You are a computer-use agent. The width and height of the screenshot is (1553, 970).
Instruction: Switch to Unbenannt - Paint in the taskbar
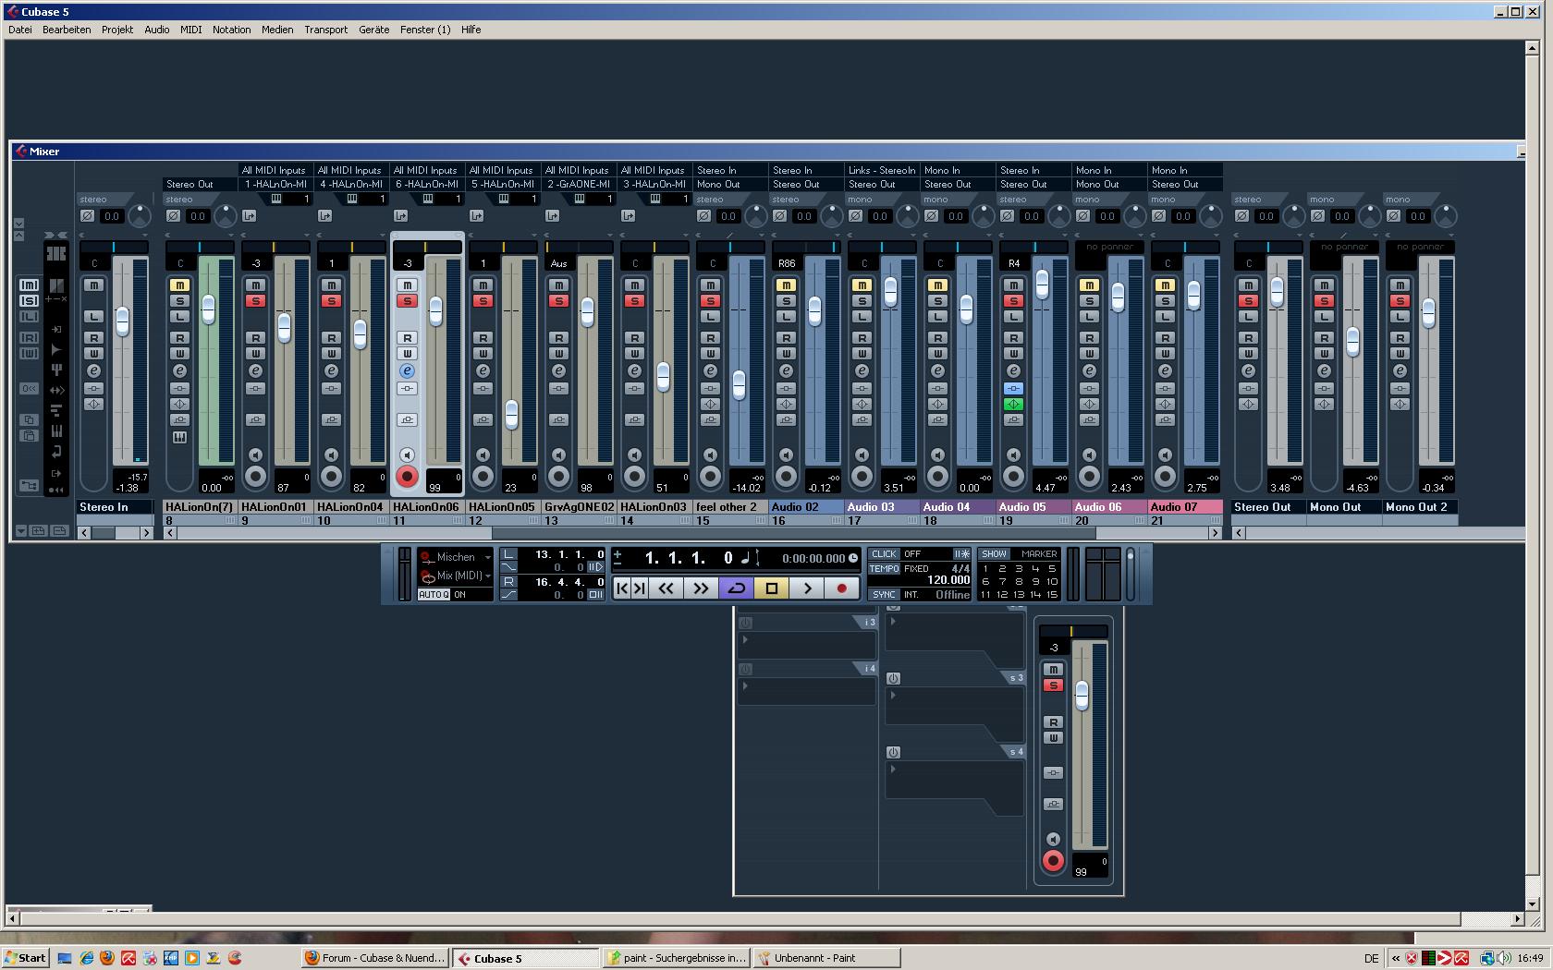(x=825, y=958)
